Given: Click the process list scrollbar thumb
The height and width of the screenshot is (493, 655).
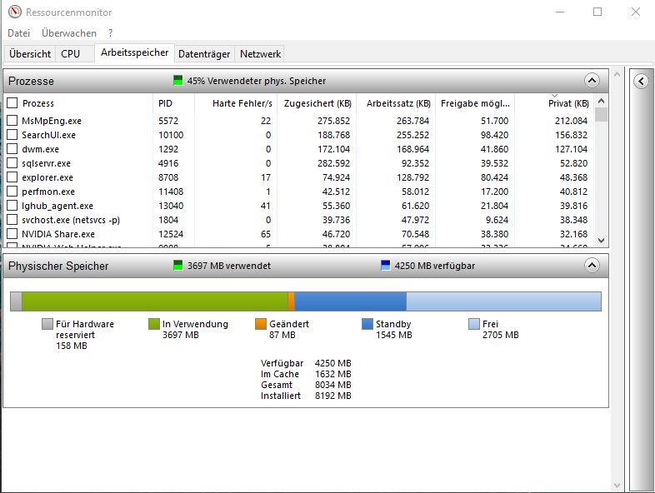Looking at the screenshot, I should (x=601, y=114).
